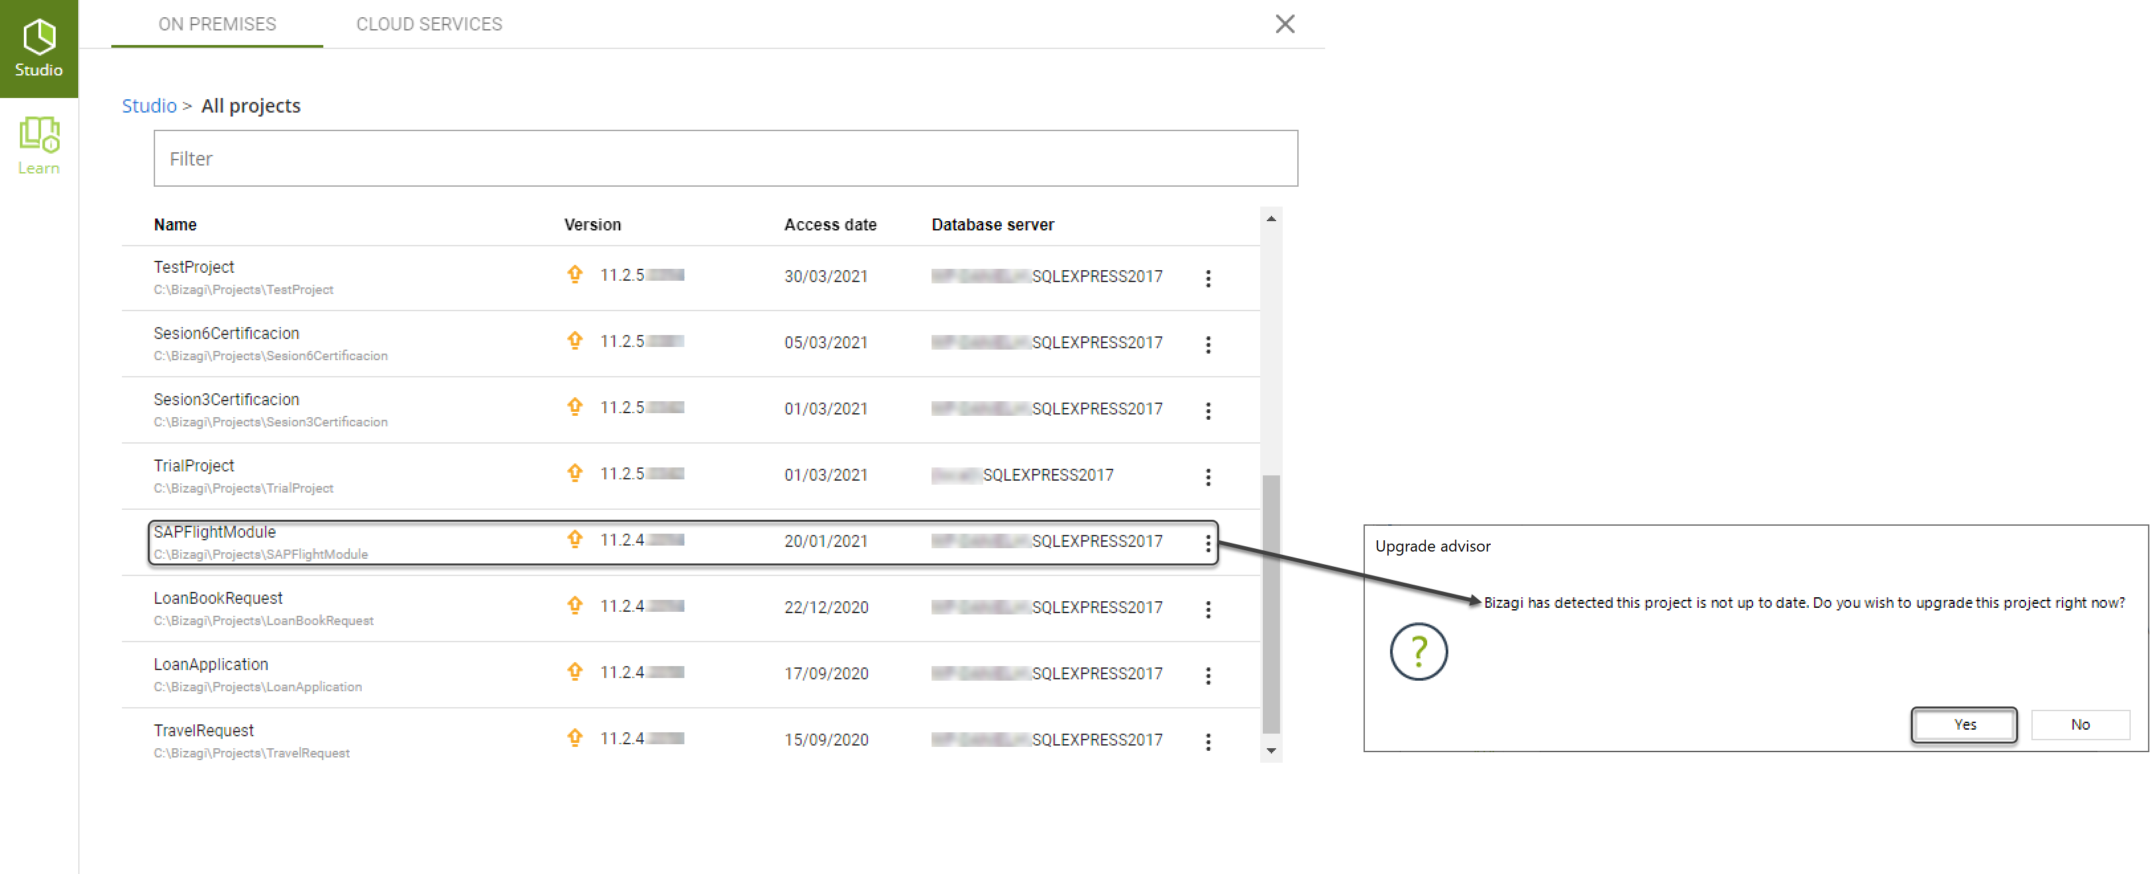
Task: Select the LoanApplication project name
Action: pyautogui.click(x=211, y=664)
